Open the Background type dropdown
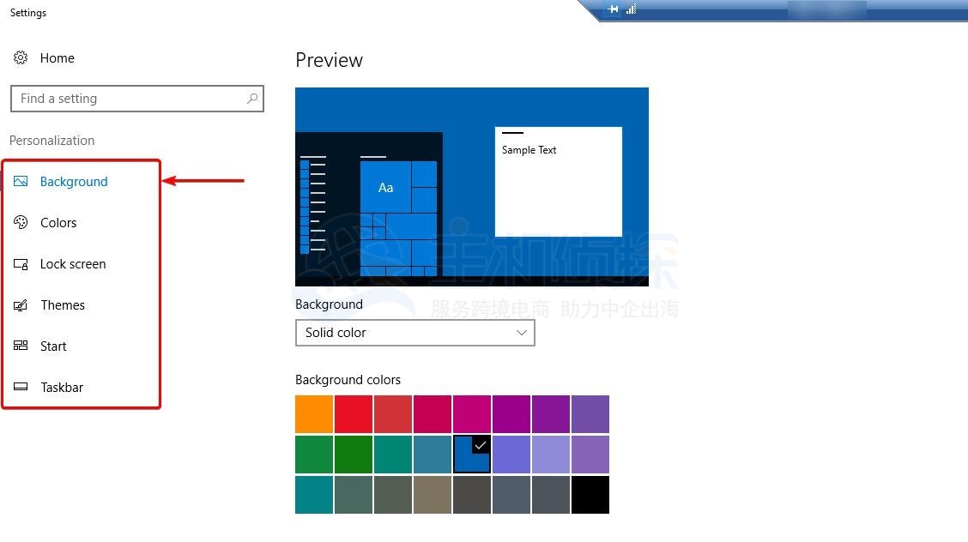This screenshot has width=968, height=542. (415, 333)
